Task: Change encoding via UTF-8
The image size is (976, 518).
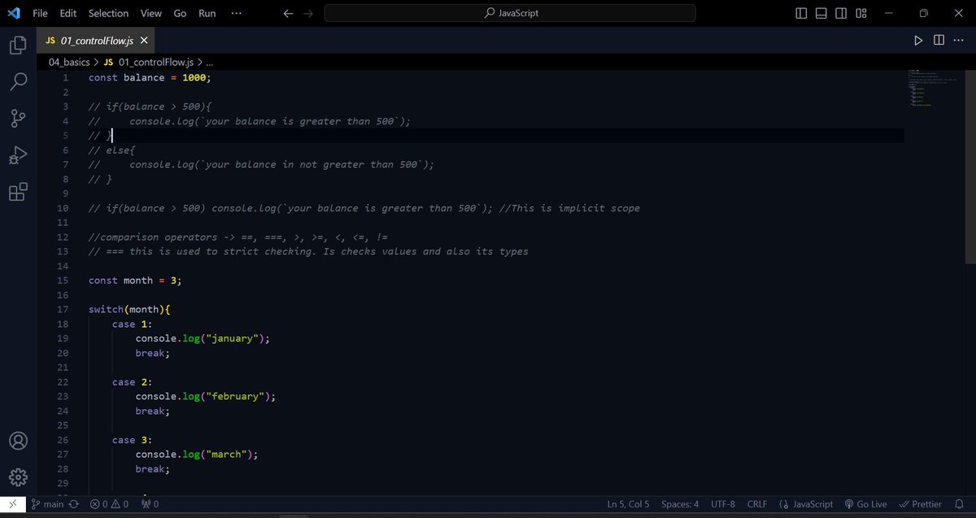Action: [723, 504]
